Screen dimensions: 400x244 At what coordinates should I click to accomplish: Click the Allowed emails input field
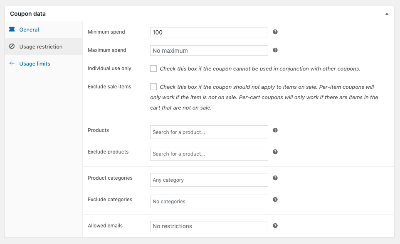click(x=209, y=226)
